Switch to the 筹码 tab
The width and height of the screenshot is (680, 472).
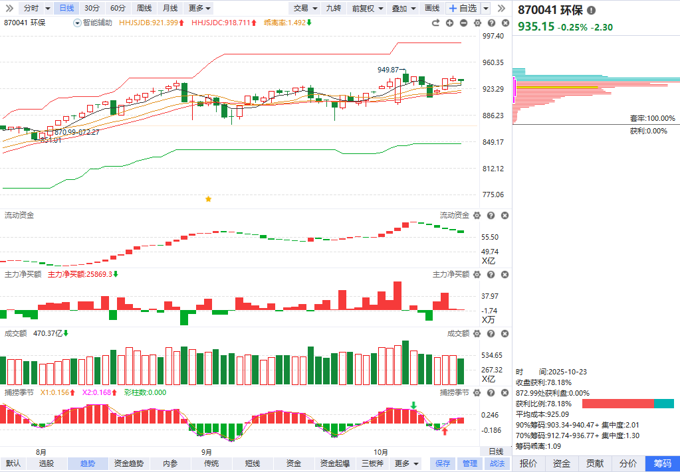pyautogui.click(x=663, y=463)
